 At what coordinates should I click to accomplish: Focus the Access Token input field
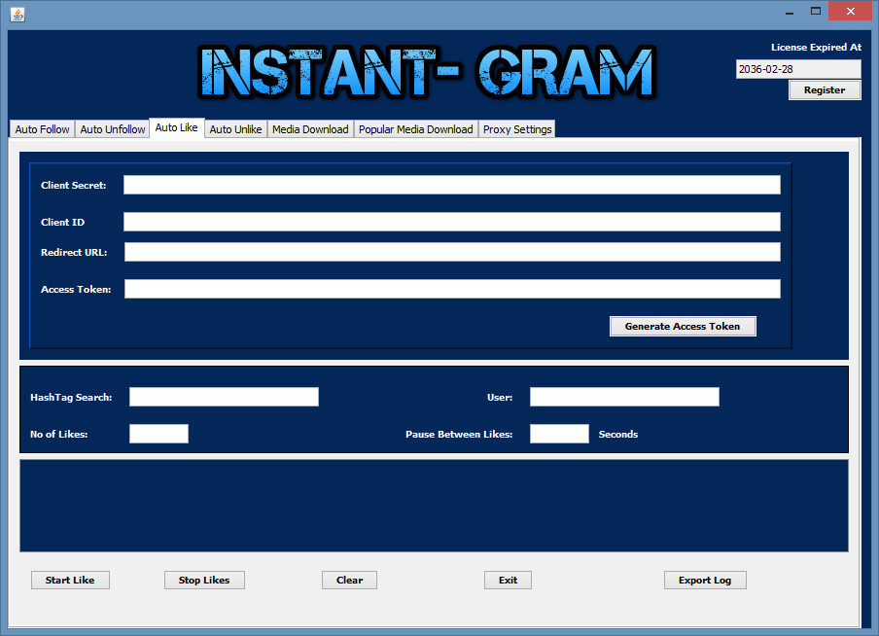click(x=452, y=289)
